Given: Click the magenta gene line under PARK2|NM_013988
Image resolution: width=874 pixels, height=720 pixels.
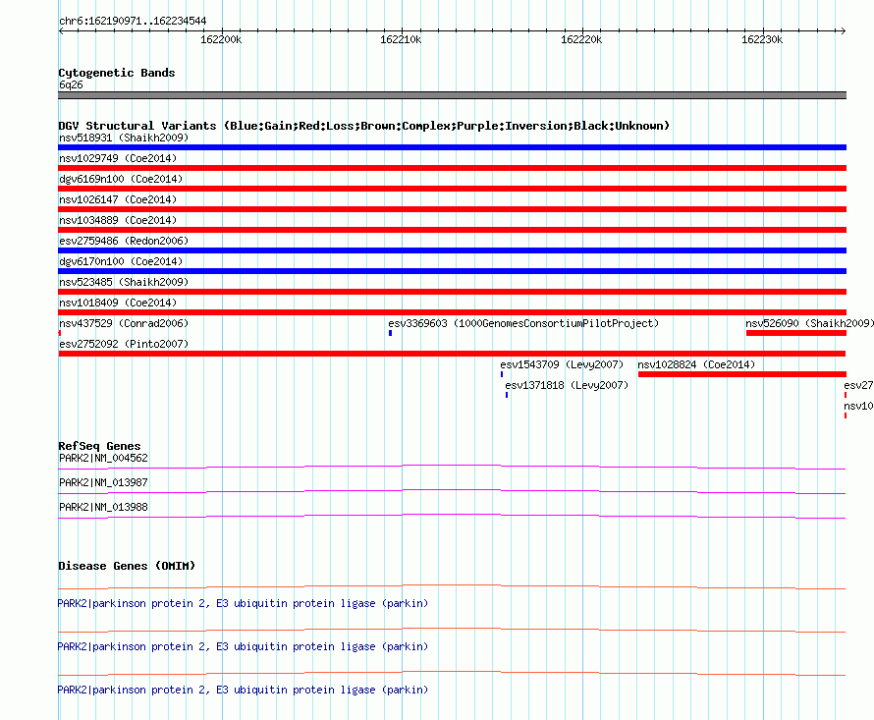Looking at the screenshot, I should tap(452, 516).
